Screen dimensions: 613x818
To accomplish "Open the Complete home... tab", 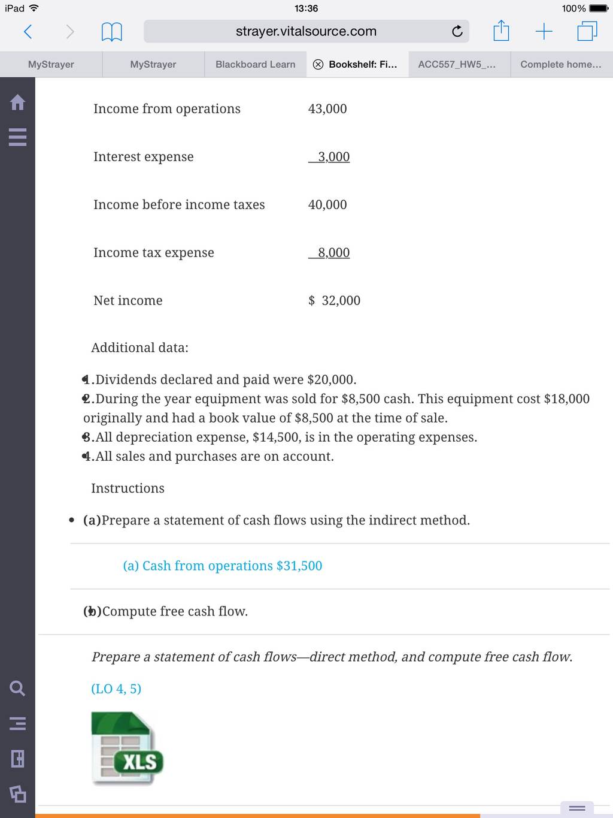I will [561, 64].
